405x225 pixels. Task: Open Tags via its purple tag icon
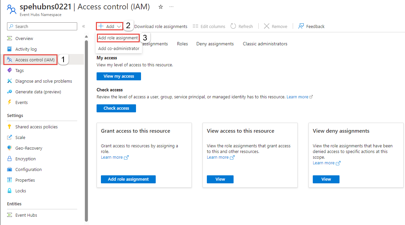[9, 70]
